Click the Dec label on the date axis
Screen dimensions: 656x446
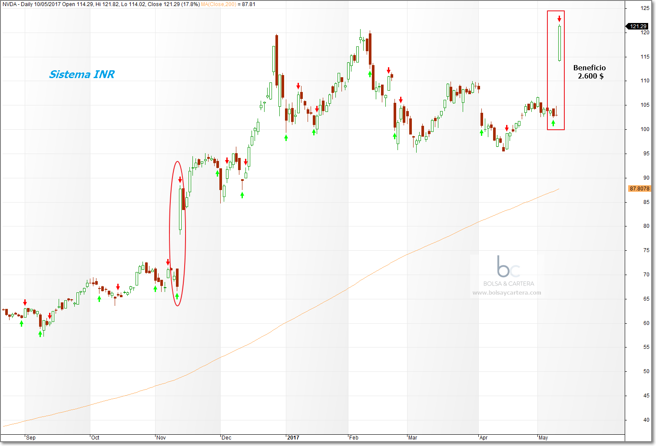coord(226,438)
